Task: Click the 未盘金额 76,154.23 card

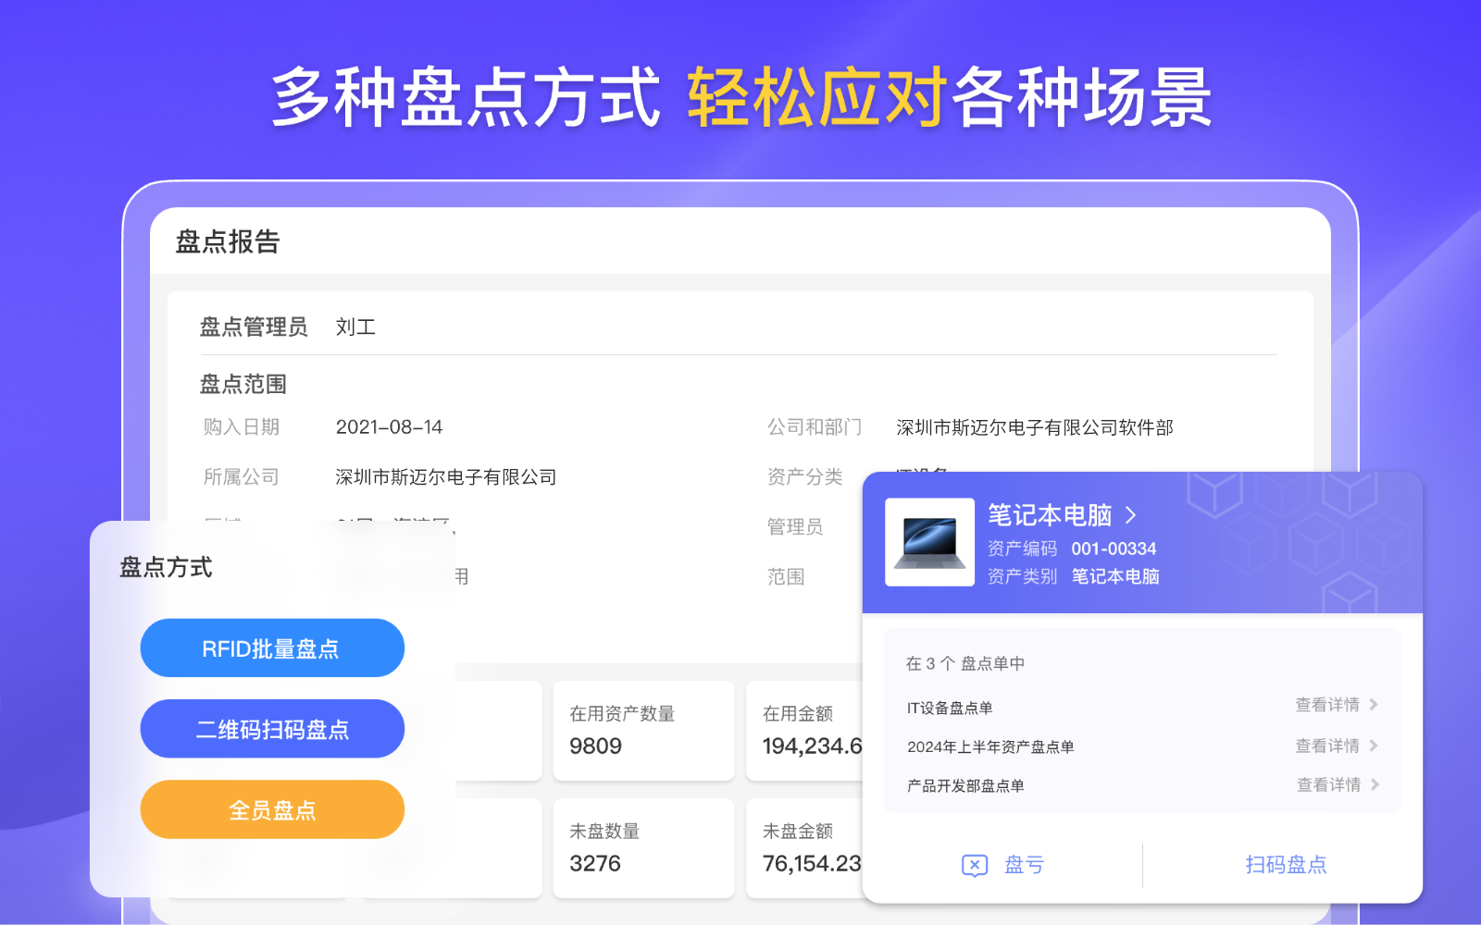Action: coord(804,847)
